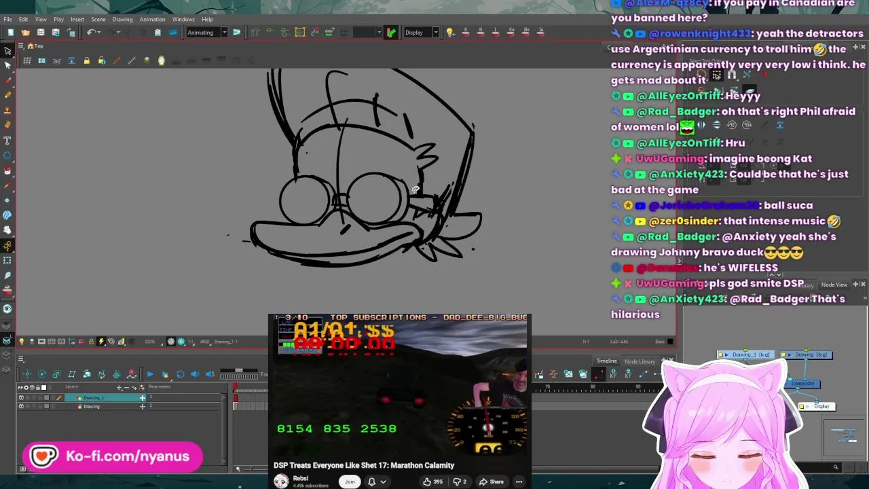This screenshot has height=489, width=869.
Task: Save the scene with the floppy disk icon
Action: pyautogui.click(x=40, y=33)
